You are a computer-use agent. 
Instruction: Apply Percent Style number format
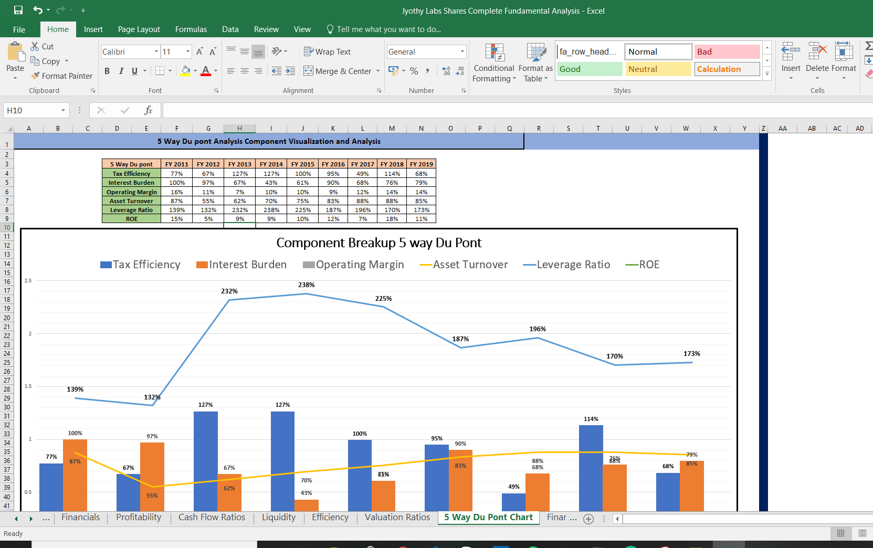pyautogui.click(x=414, y=71)
